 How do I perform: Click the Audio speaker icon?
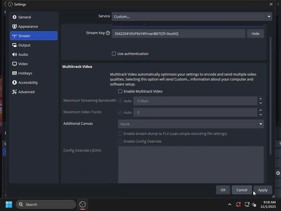[15, 54]
